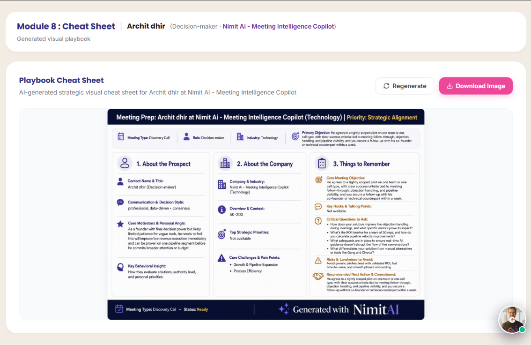Click the building icon beside Industry: Technology

[240, 136]
